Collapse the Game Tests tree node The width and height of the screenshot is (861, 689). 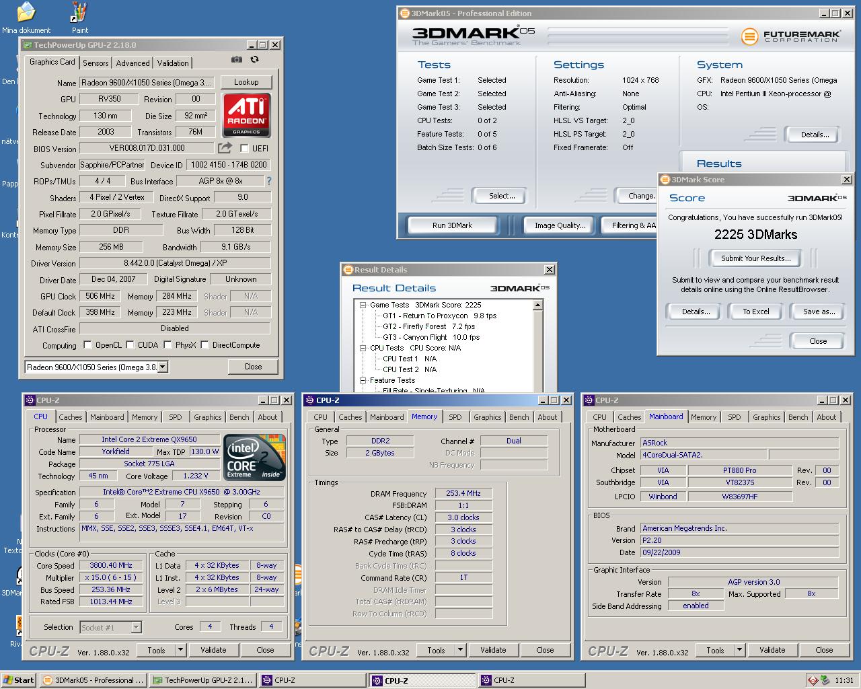coord(363,305)
